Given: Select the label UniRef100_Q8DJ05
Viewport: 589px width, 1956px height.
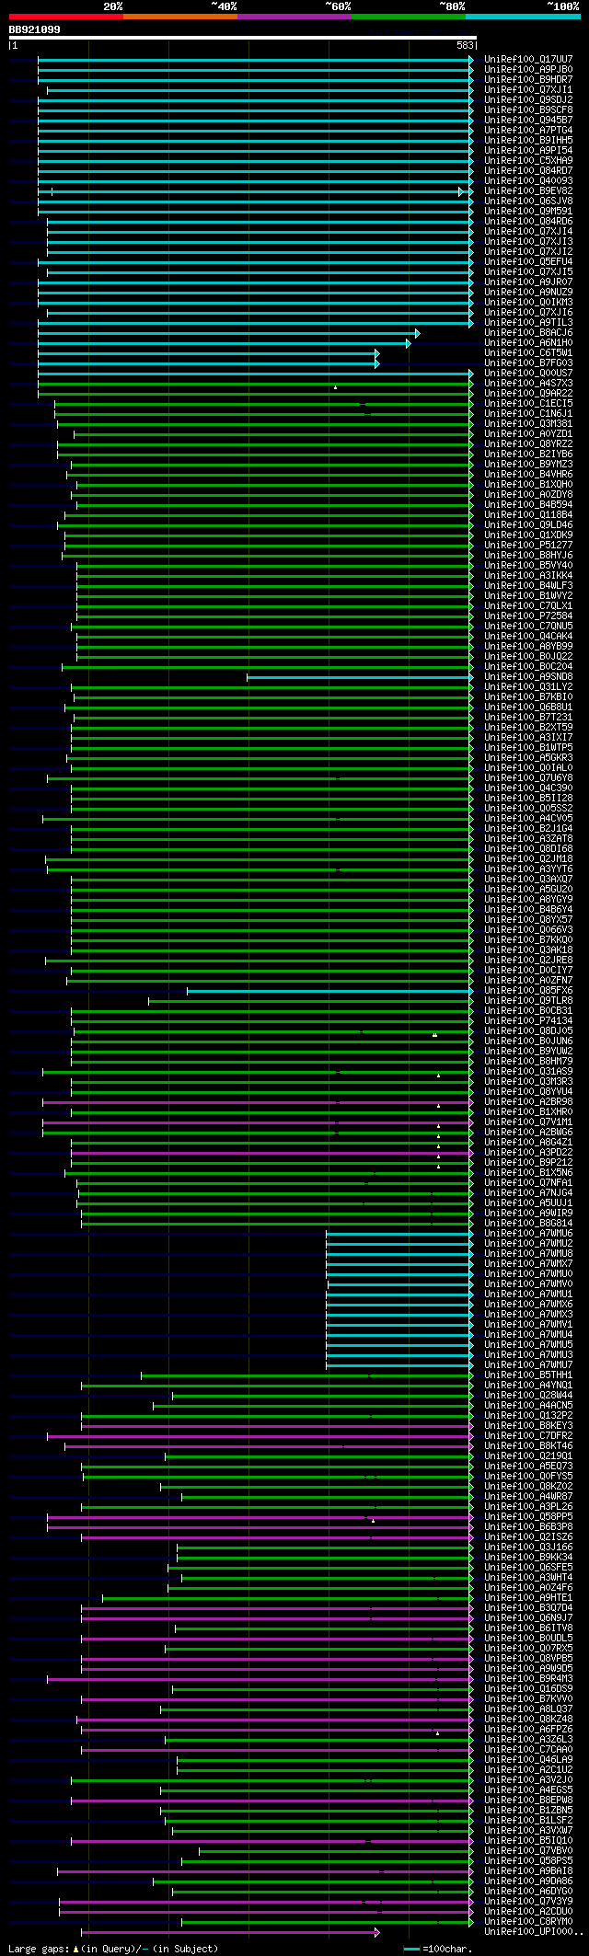Looking at the screenshot, I should point(528,1030).
